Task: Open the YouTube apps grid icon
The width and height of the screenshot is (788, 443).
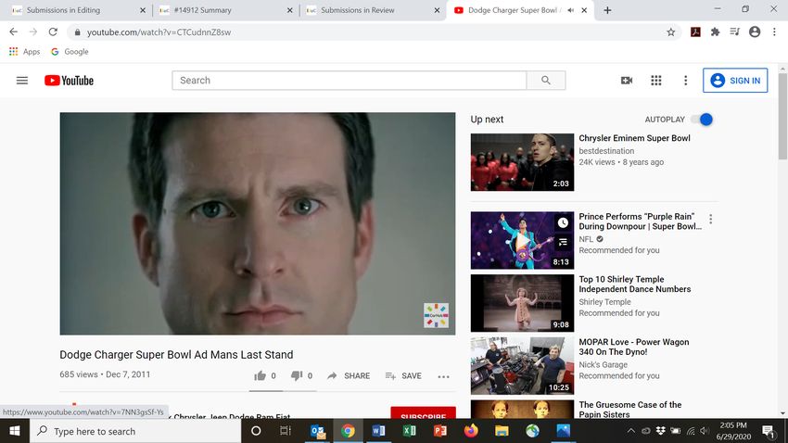Action: pyautogui.click(x=655, y=81)
